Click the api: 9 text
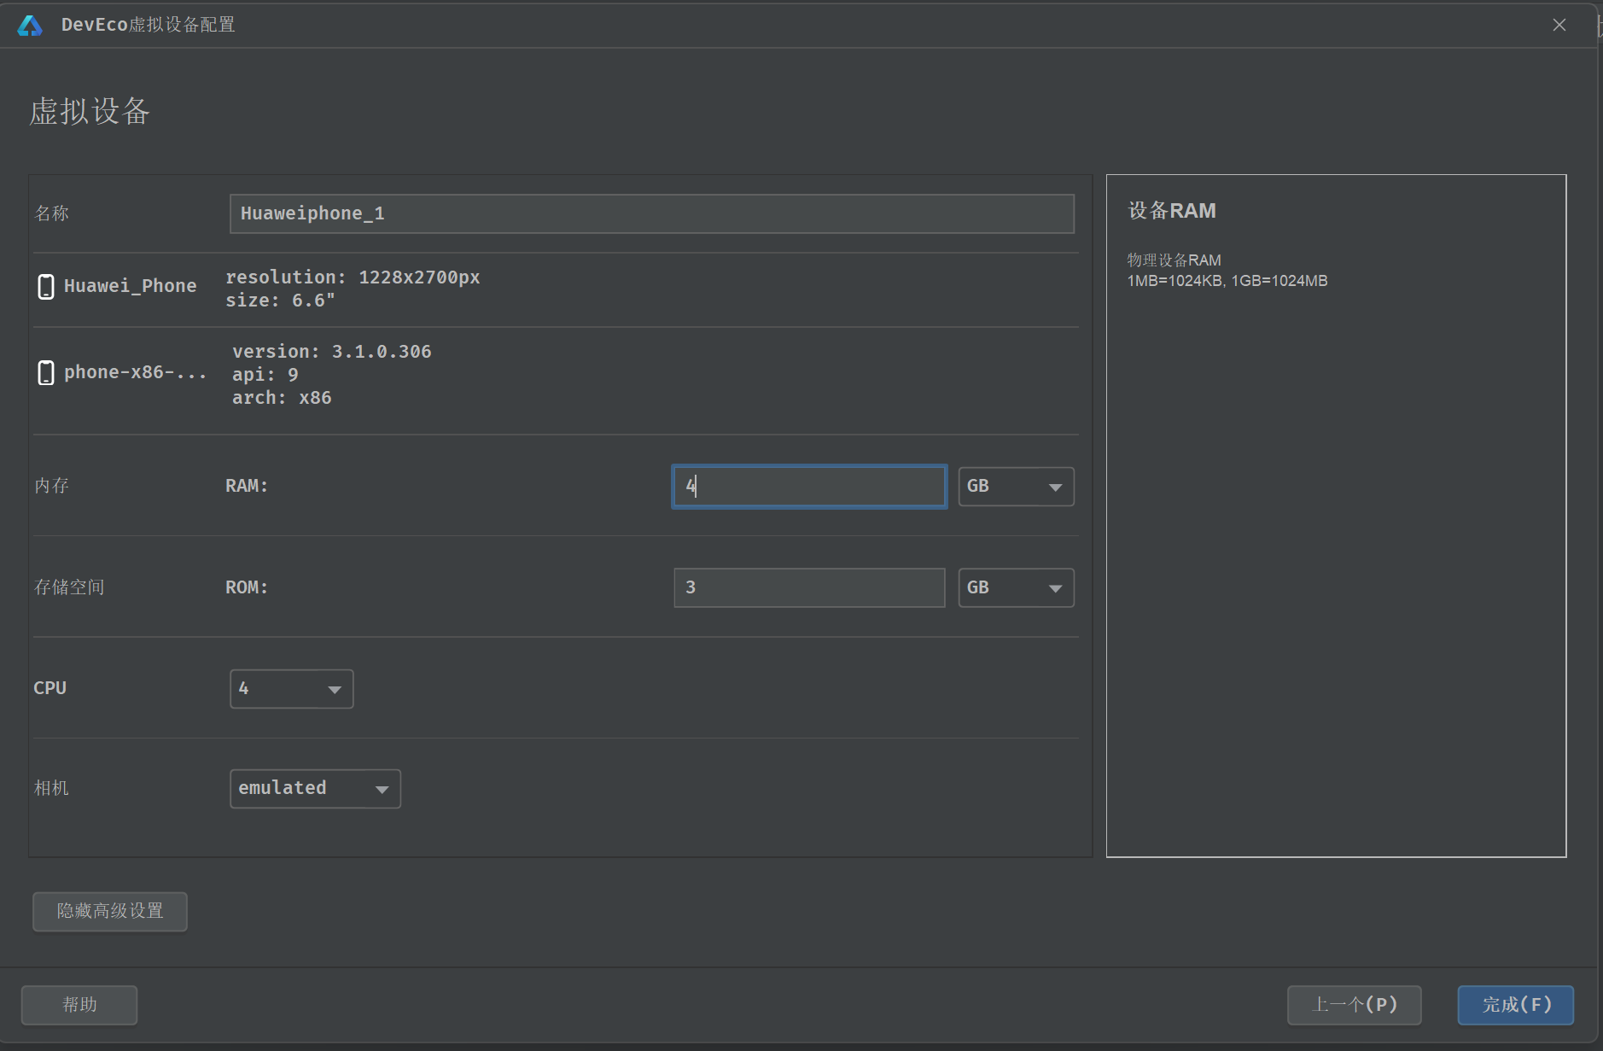The width and height of the screenshot is (1603, 1051). click(x=265, y=375)
